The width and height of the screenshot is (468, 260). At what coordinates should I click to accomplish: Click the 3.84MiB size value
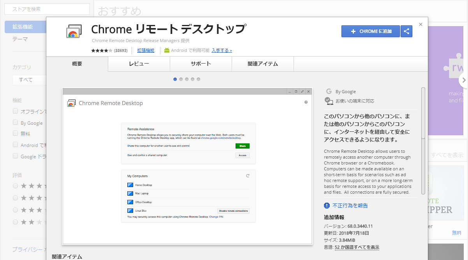348,240
